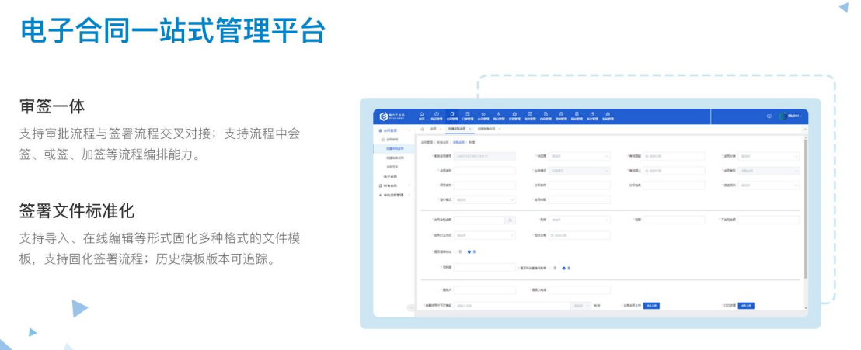Click the home icon in the tab strip
861x350 pixels.
pyautogui.click(x=422, y=129)
